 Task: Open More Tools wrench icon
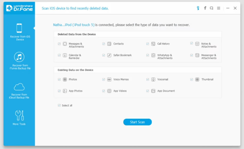(x=19, y=115)
